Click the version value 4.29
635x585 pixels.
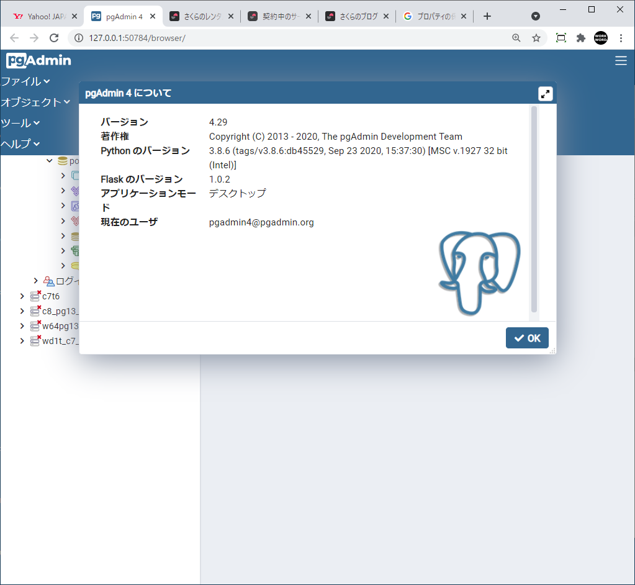[x=218, y=122]
